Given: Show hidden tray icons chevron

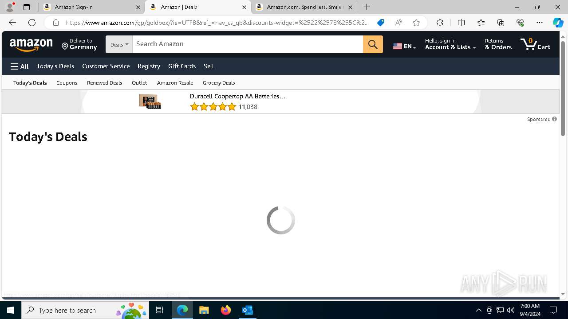Looking at the screenshot, I should (x=478, y=310).
